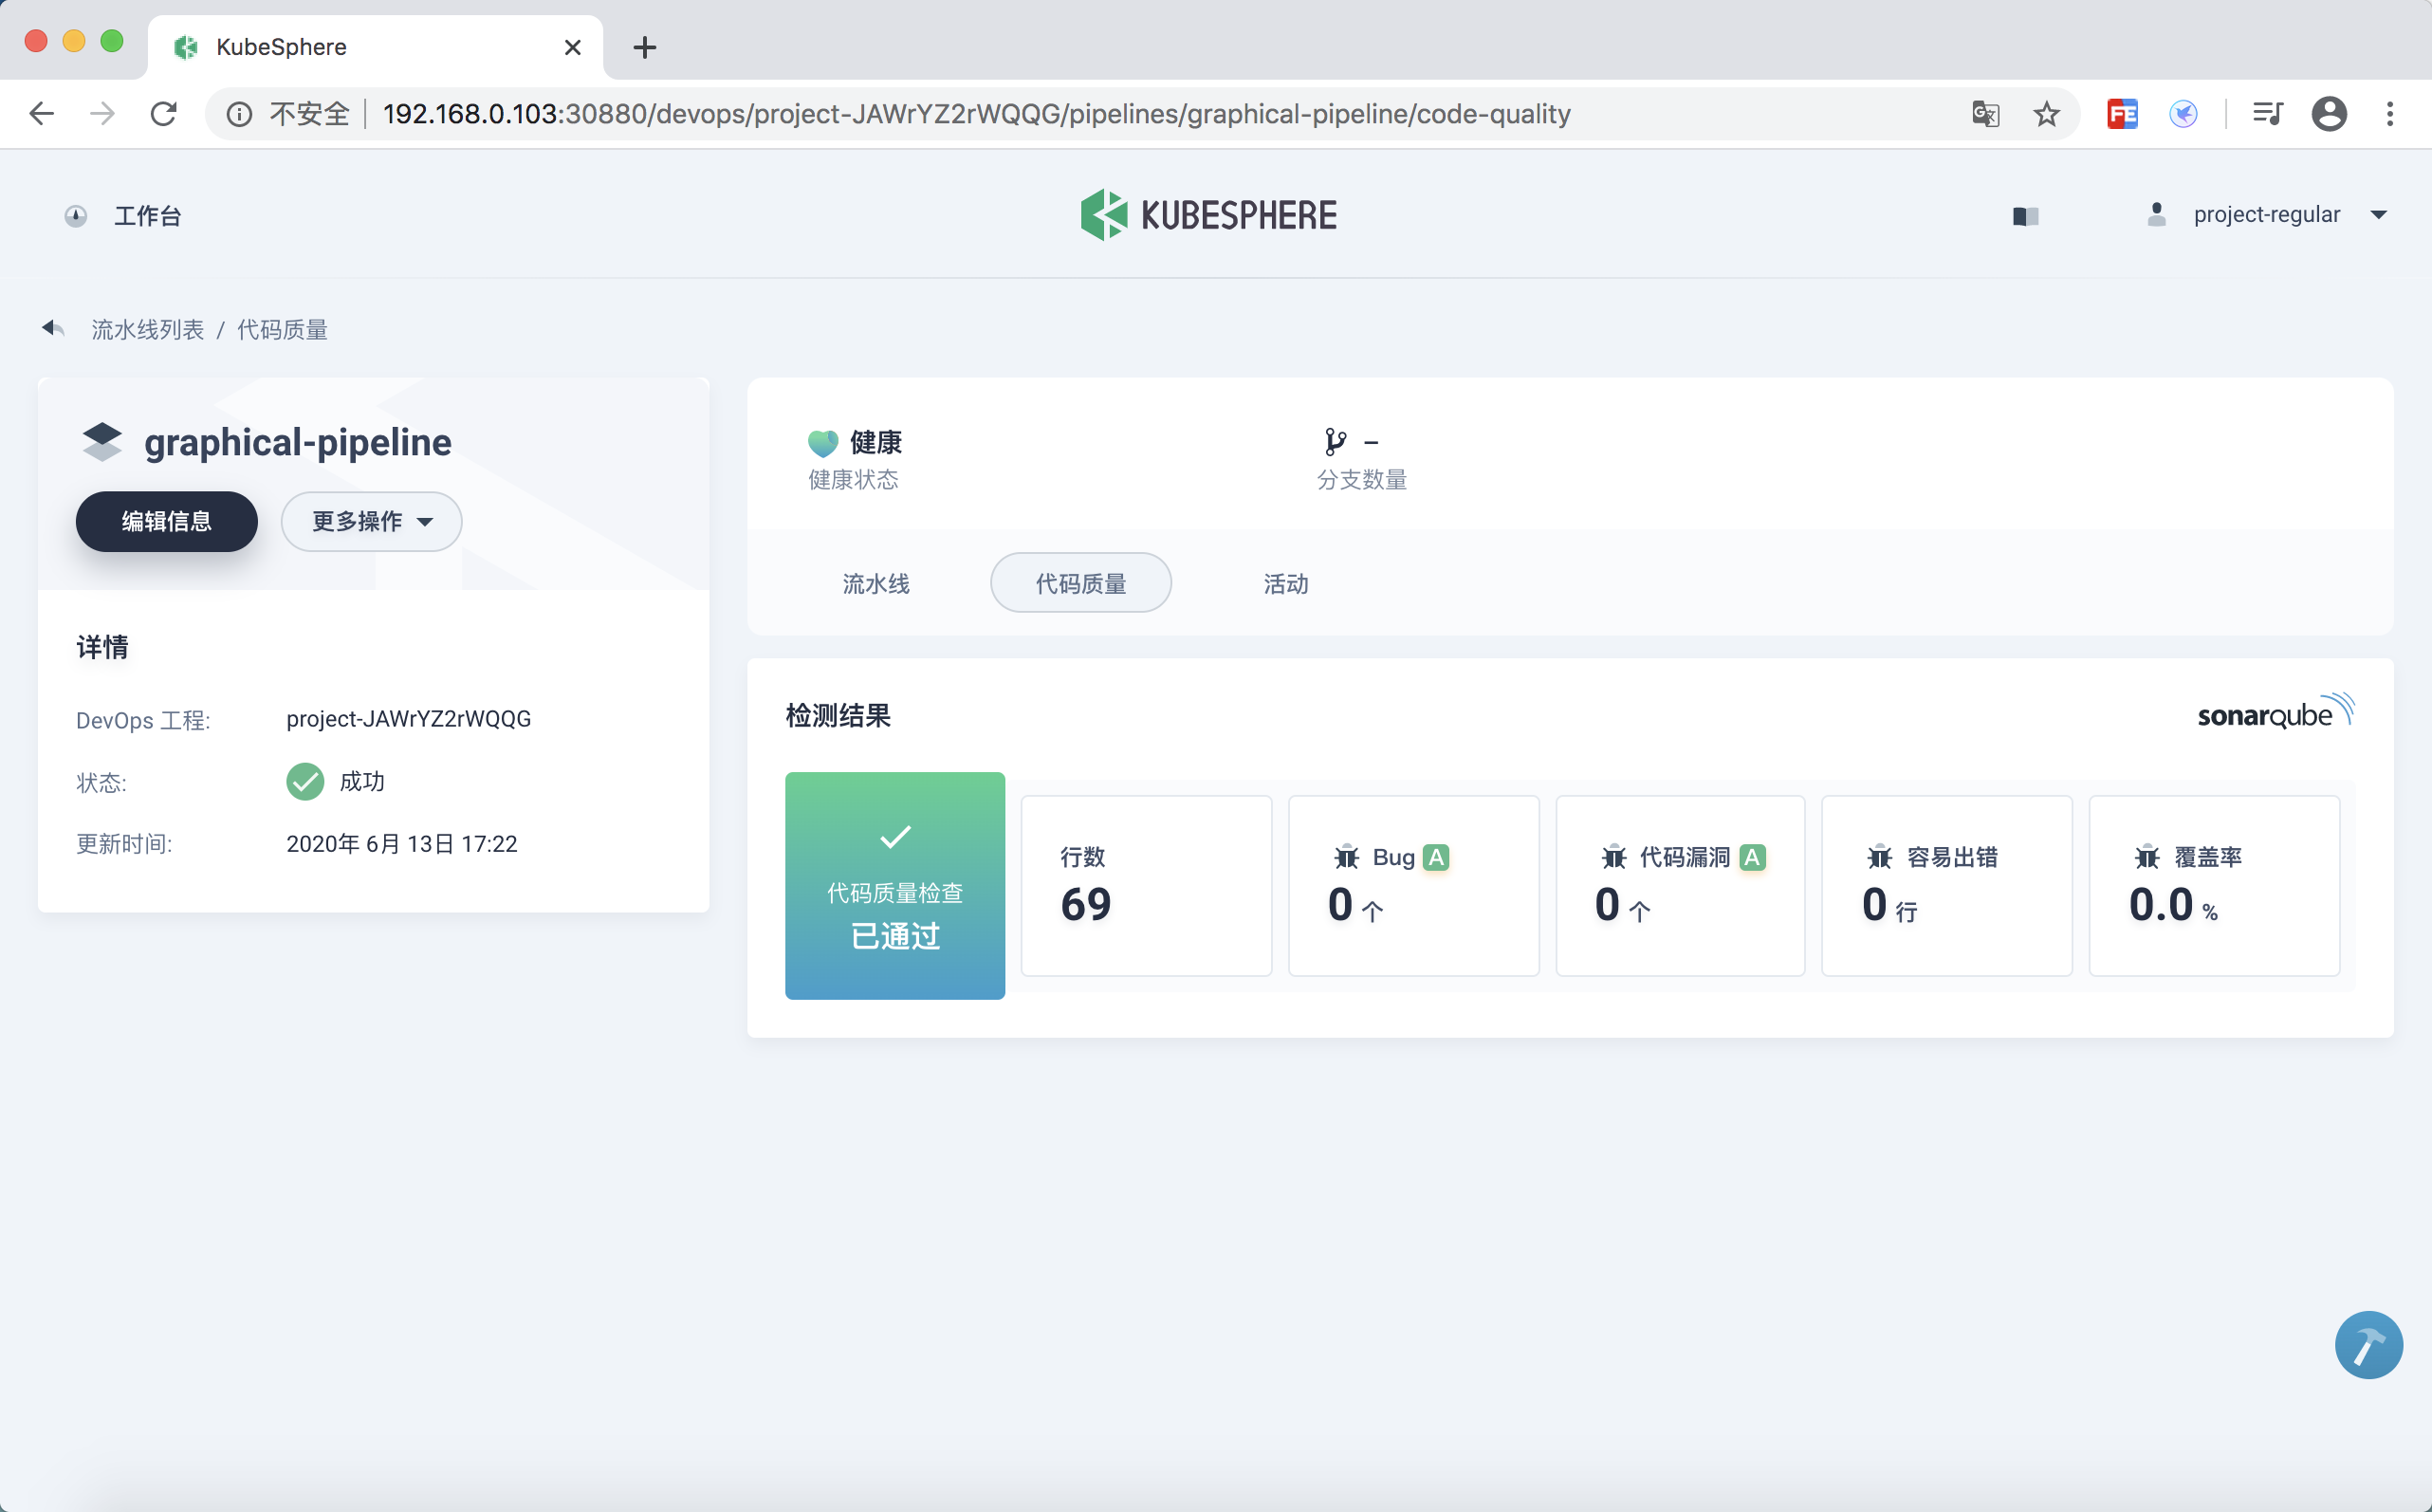The height and width of the screenshot is (1512, 2432).
Task: Click the back arrow beside 流水线列表
Action: (x=53, y=328)
